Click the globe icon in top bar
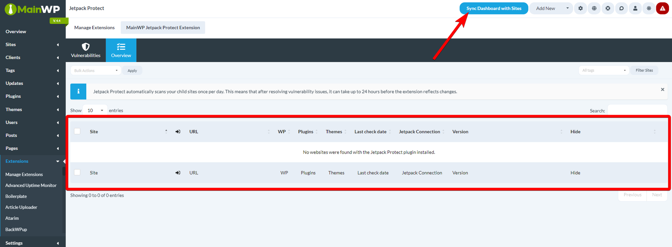Screen dimensions: 672x247 tap(594, 8)
